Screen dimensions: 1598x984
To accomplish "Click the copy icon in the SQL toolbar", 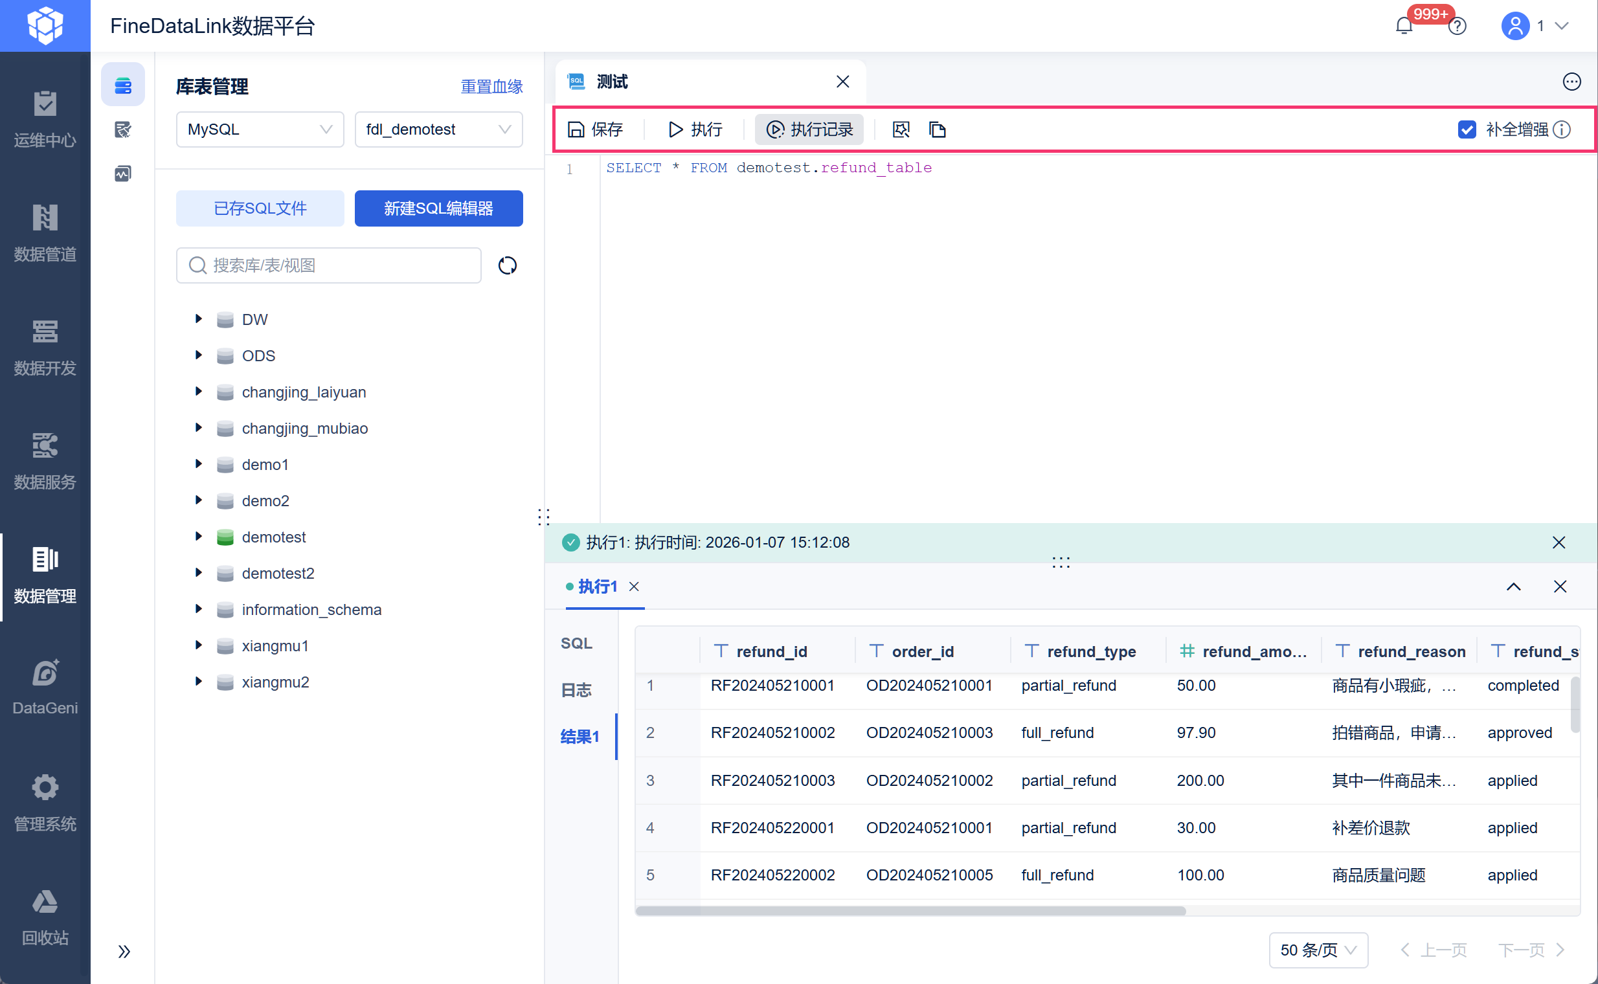I will point(937,129).
